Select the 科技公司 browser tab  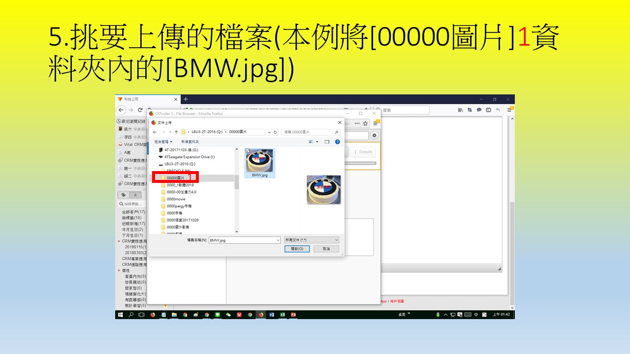[x=147, y=99]
